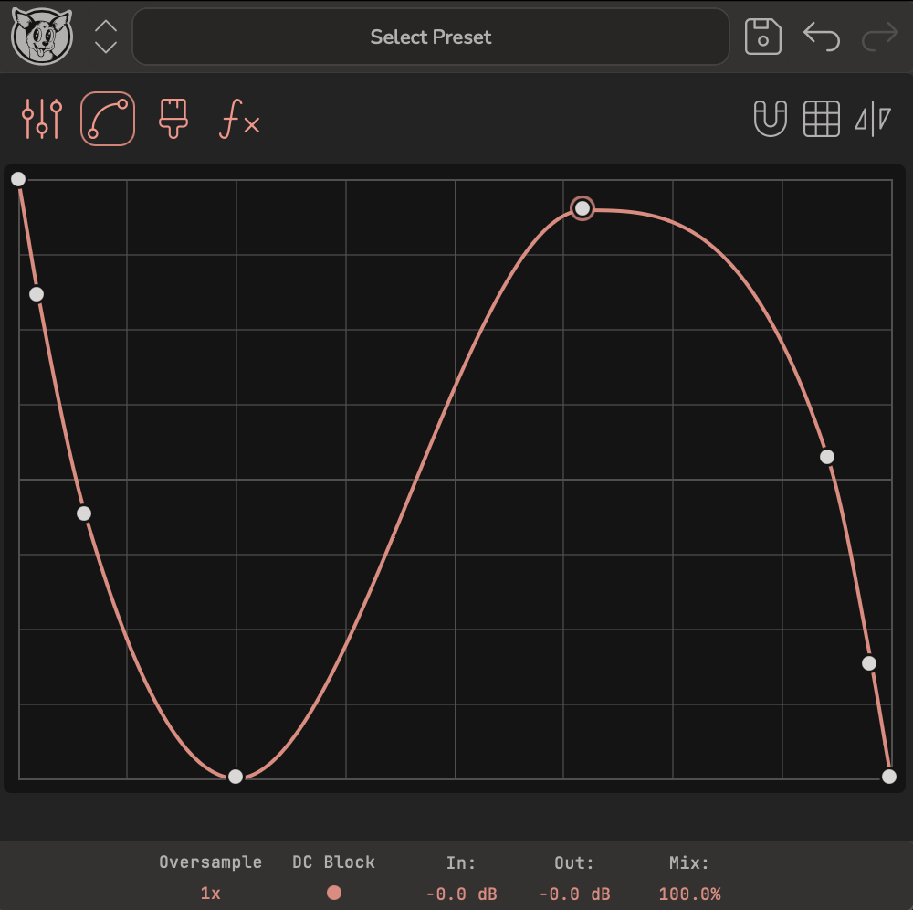Viewport: 913px width, 910px height.
Task: Click the grid overlay icon
Action: pos(821,118)
